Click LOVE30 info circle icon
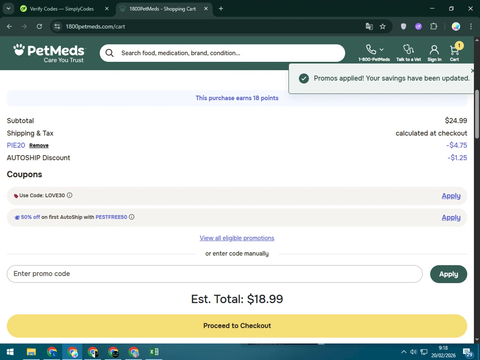Screen dimensions: 480x360 (x=69, y=195)
